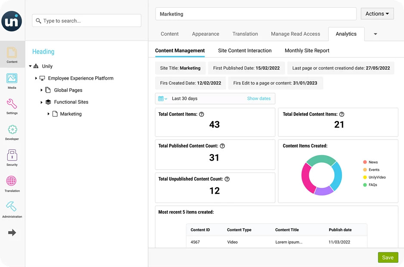Click the green Save button
Viewport: 404px width, 267px height.
click(x=388, y=258)
